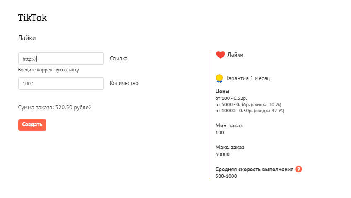Click the quantity field showing 1000

point(61,83)
